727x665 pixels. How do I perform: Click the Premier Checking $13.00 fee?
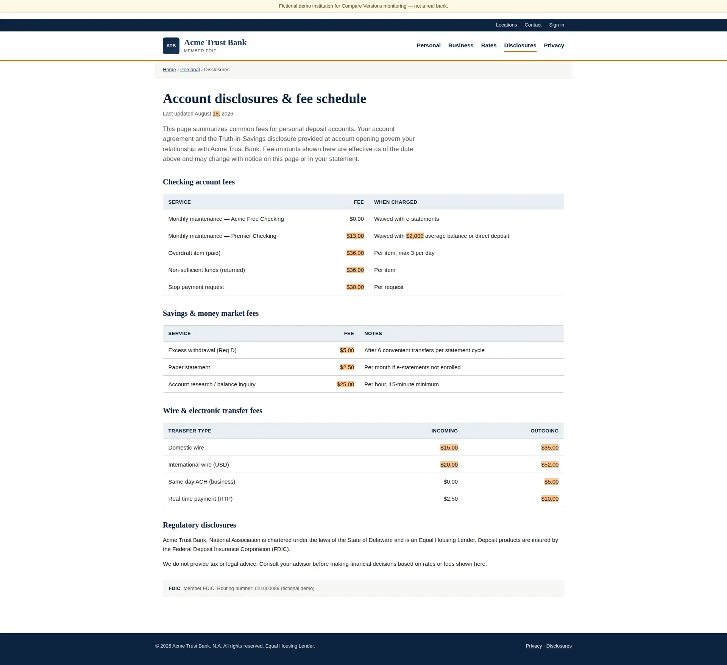(x=355, y=236)
